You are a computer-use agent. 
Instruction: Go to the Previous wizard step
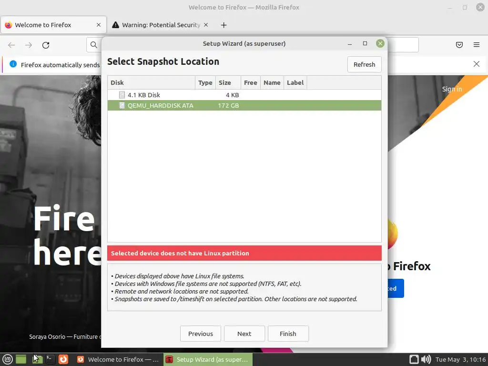[x=201, y=334]
